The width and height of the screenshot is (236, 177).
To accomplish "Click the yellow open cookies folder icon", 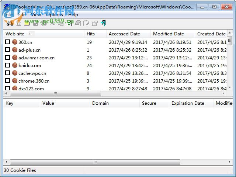I will pos(27,23).
